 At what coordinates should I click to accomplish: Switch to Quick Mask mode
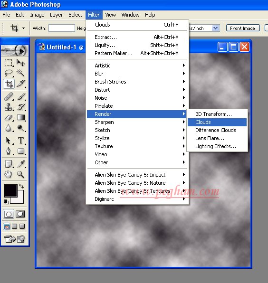(x=20, y=214)
